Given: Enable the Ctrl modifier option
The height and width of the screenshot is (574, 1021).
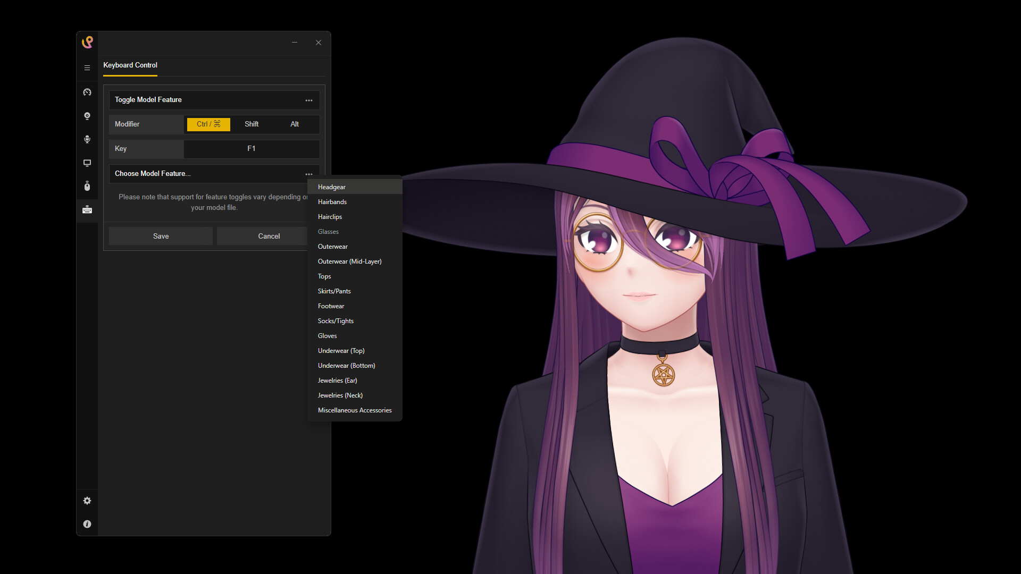Looking at the screenshot, I should [208, 124].
